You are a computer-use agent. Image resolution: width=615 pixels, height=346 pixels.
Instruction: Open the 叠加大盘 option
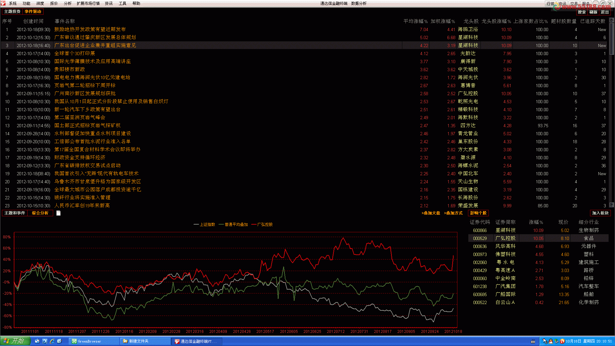tap(431, 213)
